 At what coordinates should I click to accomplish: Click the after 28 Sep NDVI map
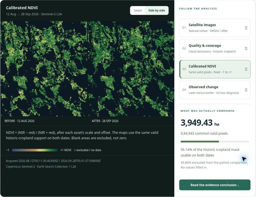tap(131, 69)
